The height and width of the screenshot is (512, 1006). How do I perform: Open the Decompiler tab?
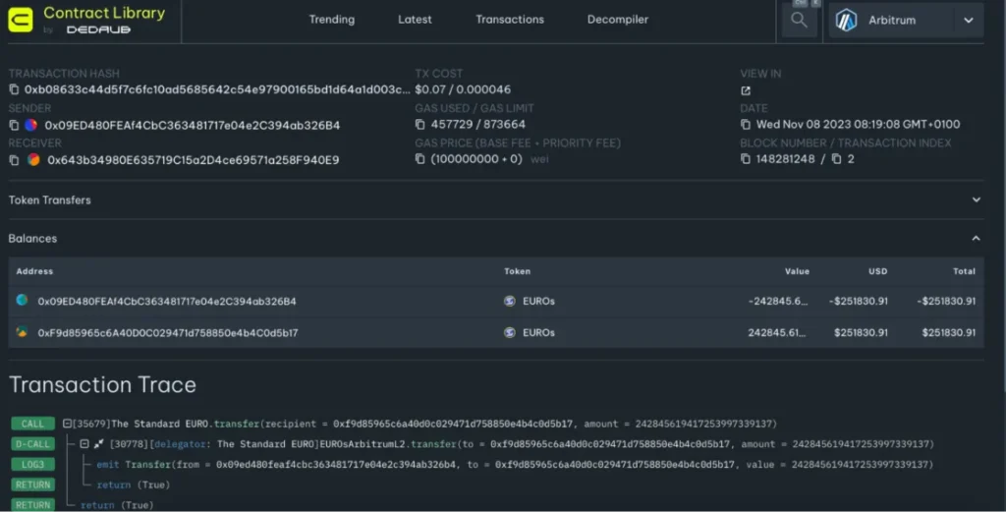617,20
